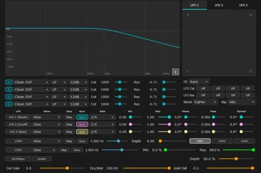Toggle Sync for LFO 1 (Morph)
This screenshot has height=173, width=261.
tap(82, 117)
